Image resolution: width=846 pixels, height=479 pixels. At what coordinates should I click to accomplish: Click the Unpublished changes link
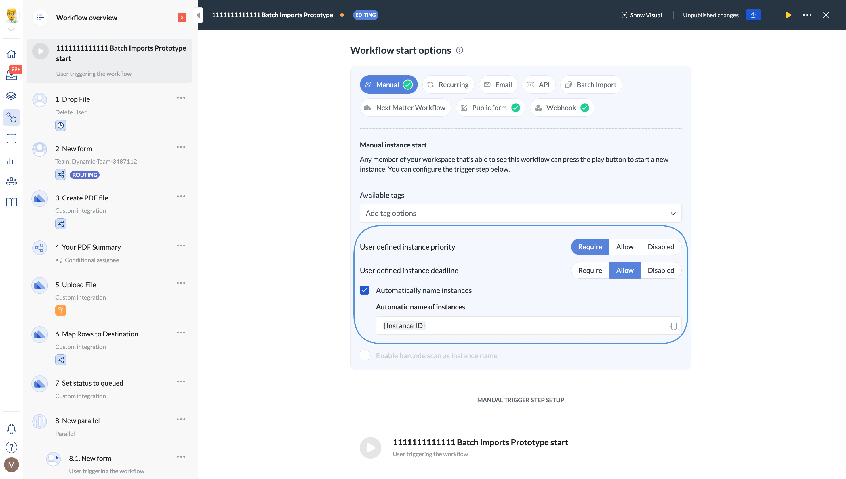click(710, 15)
